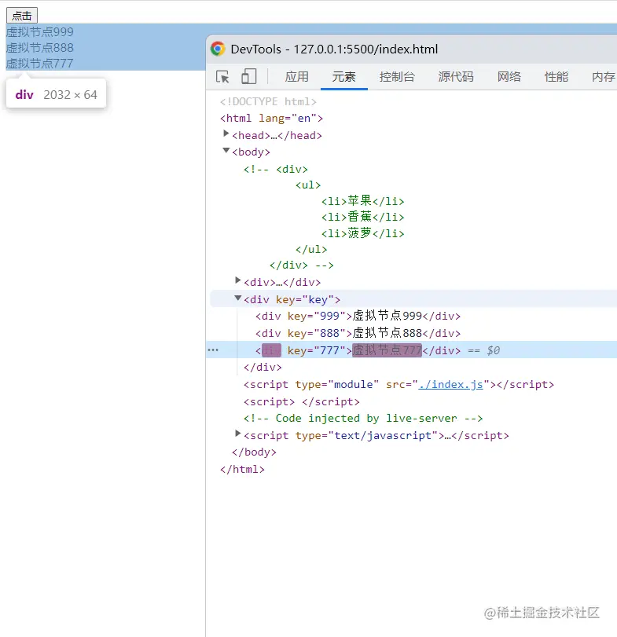Click the div 2032 × 64 tooltip

coord(56,93)
